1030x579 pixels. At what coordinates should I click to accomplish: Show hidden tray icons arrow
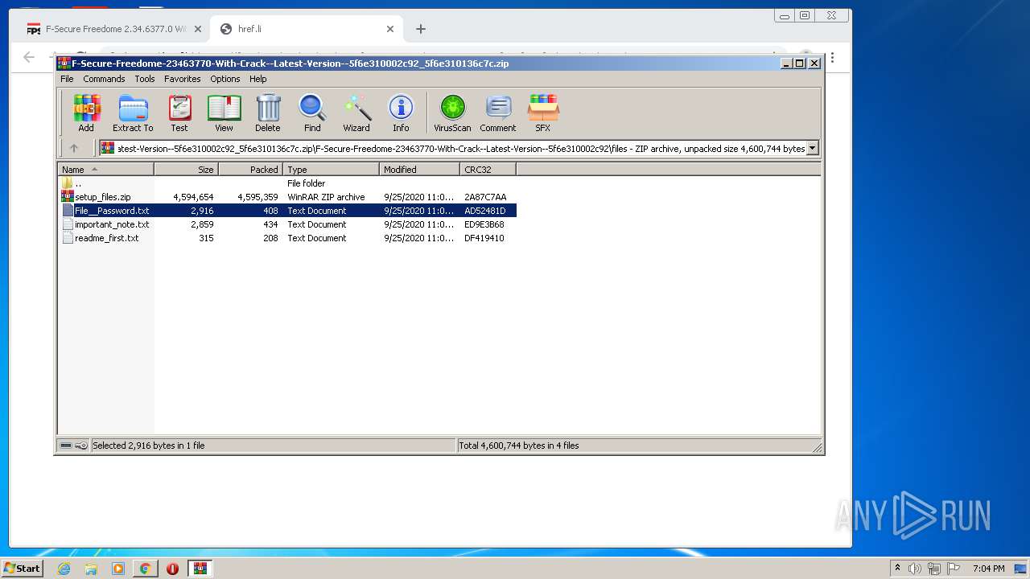[897, 569]
